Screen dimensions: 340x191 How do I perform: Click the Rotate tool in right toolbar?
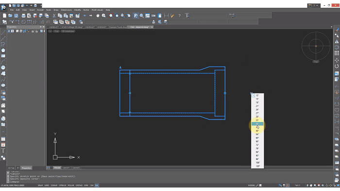pyautogui.click(x=337, y=66)
